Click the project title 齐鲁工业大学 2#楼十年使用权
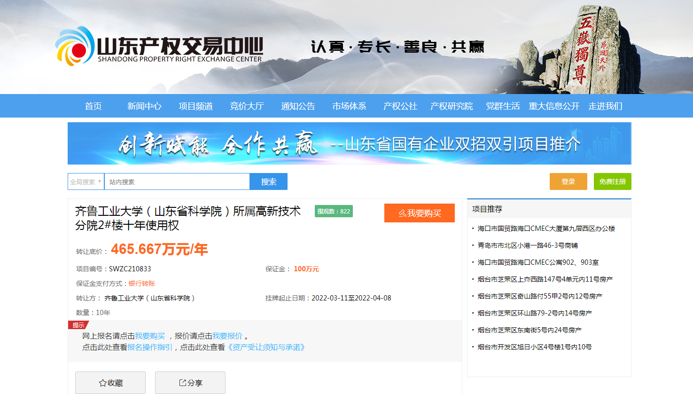This screenshot has height=394, width=693. pos(188,218)
